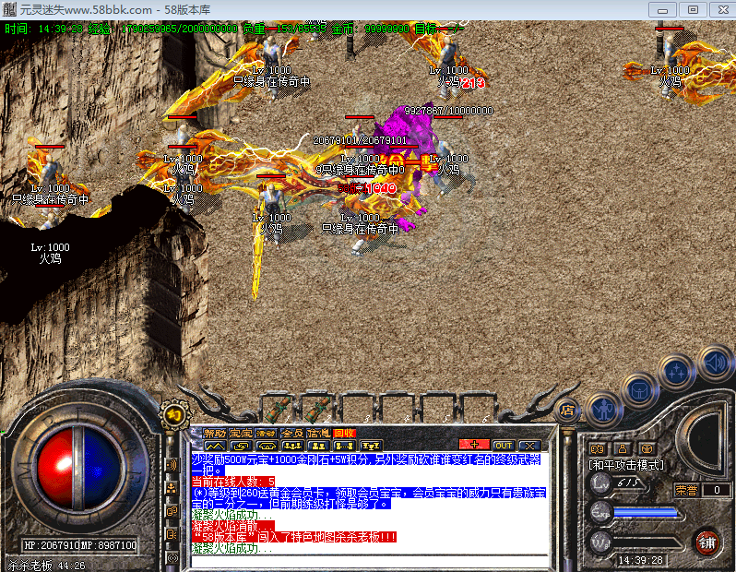Toggle sound with the speaker round button
Screen dimensions: 736x572
(x=715, y=363)
